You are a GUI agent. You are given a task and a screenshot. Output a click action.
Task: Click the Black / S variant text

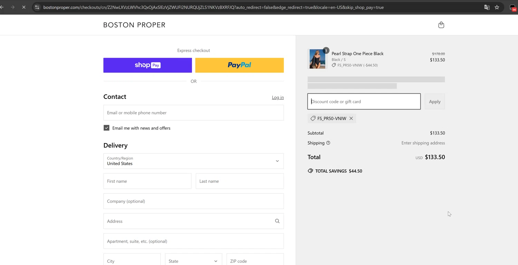[x=338, y=60]
